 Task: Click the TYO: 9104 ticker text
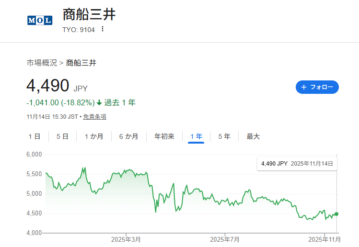click(x=79, y=29)
